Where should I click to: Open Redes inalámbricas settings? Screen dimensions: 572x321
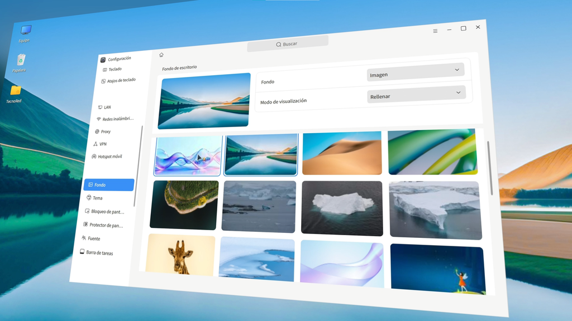pyautogui.click(x=115, y=119)
